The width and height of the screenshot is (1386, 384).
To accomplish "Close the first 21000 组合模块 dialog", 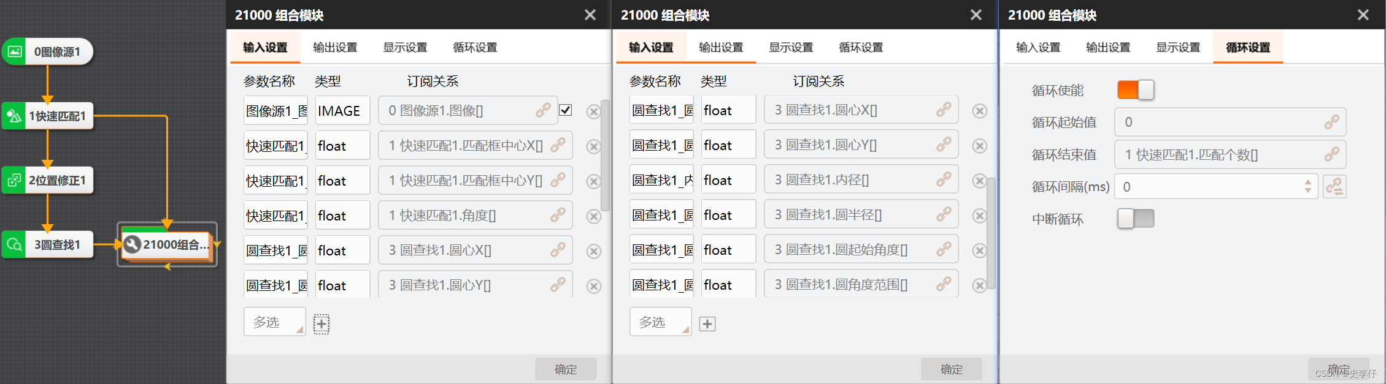I will pyautogui.click(x=590, y=15).
